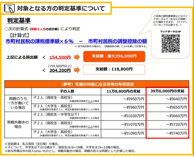This screenshot has height=157, width=194.
Task: Click the Mynaportal QR code
Action: 171,43
